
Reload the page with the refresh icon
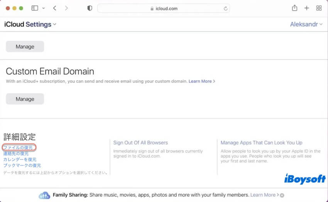click(x=225, y=8)
